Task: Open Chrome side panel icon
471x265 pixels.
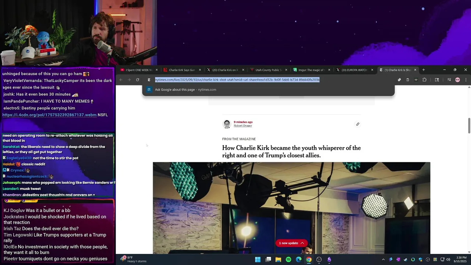Action: click(437, 80)
